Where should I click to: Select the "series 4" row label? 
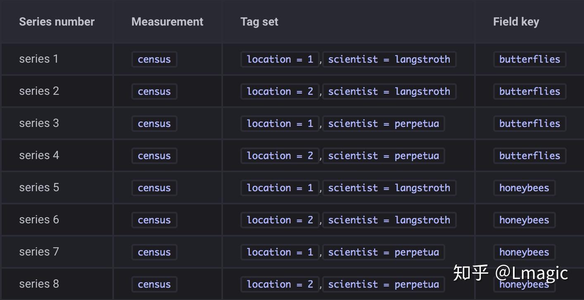pos(39,155)
